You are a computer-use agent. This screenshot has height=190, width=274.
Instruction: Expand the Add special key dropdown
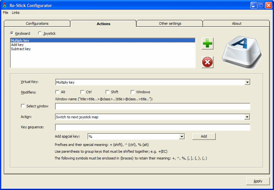coord(182,137)
